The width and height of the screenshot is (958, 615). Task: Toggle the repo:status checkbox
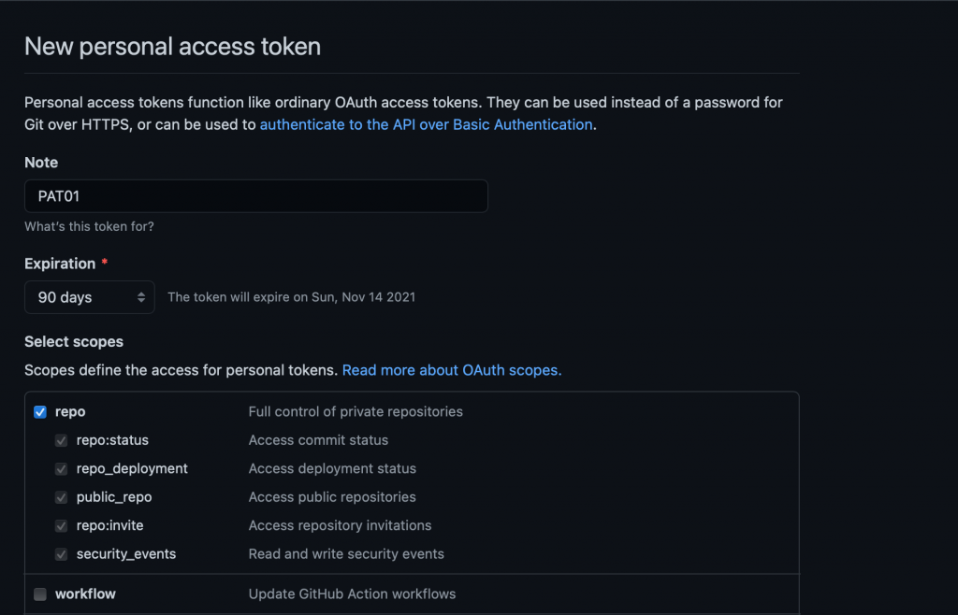click(x=61, y=440)
